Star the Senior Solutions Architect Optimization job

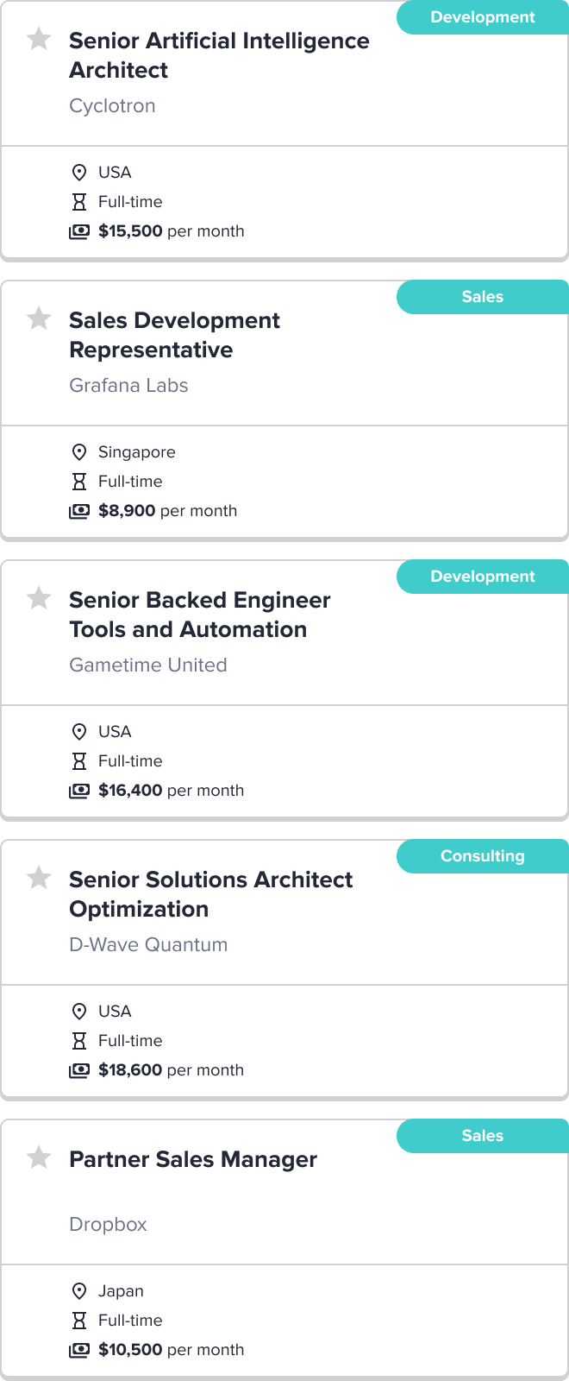point(39,878)
